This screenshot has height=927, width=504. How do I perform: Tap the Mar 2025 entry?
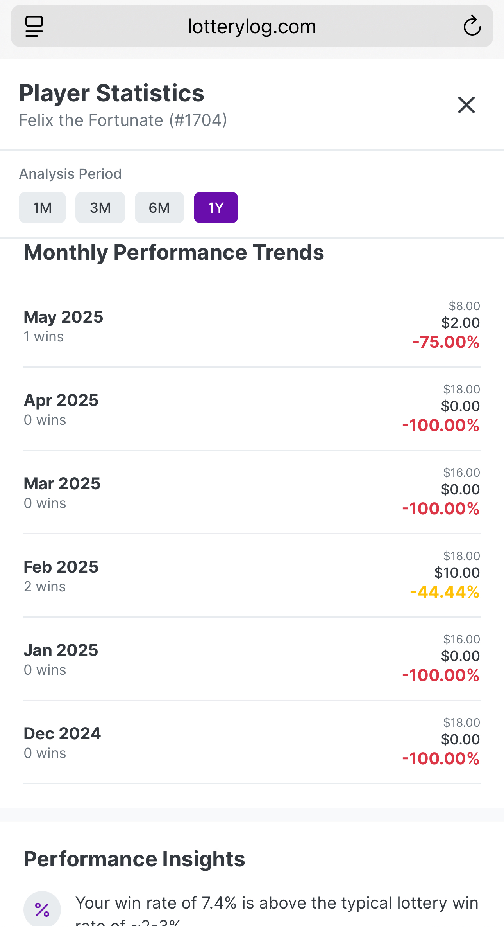pos(252,492)
